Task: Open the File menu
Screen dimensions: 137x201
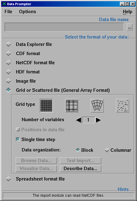Action: pyautogui.click(x=8, y=12)
